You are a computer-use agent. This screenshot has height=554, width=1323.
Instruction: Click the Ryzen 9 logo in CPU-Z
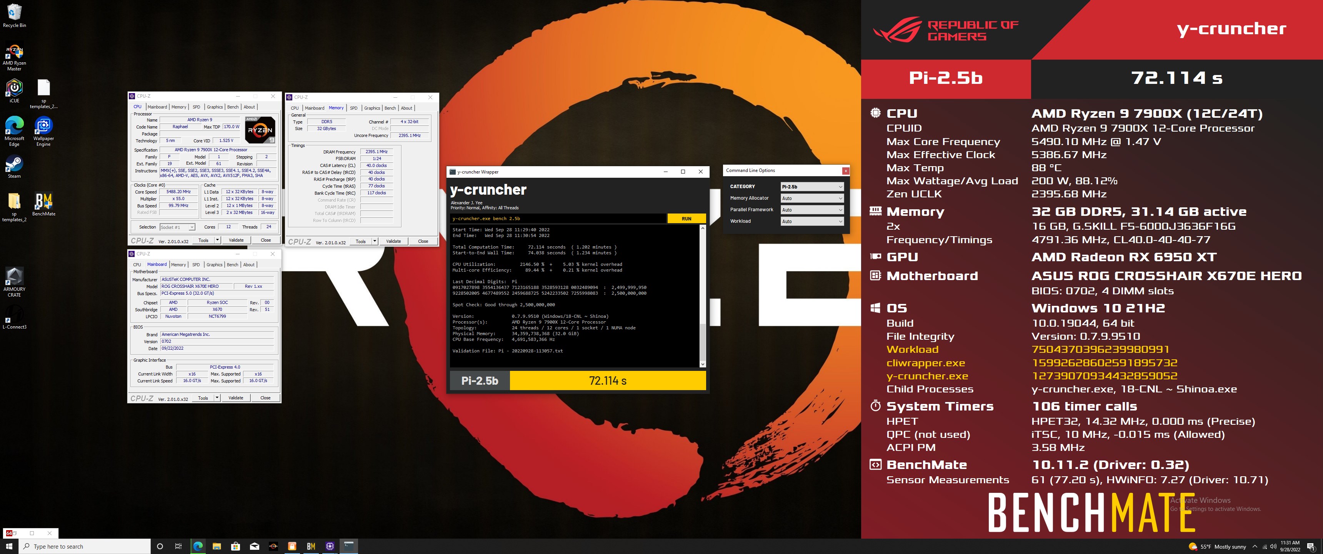[x=260, y=130]
